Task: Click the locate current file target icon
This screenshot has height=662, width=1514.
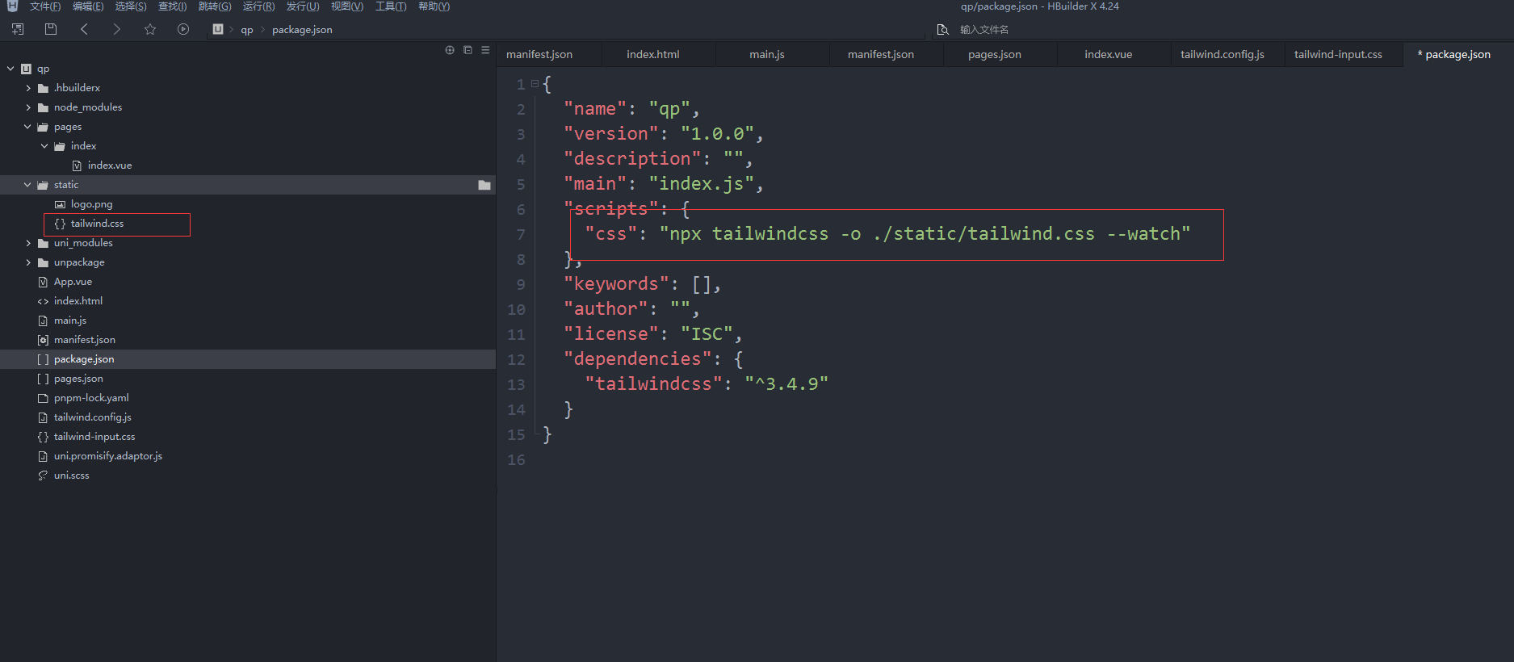Action: coord(450,50)
